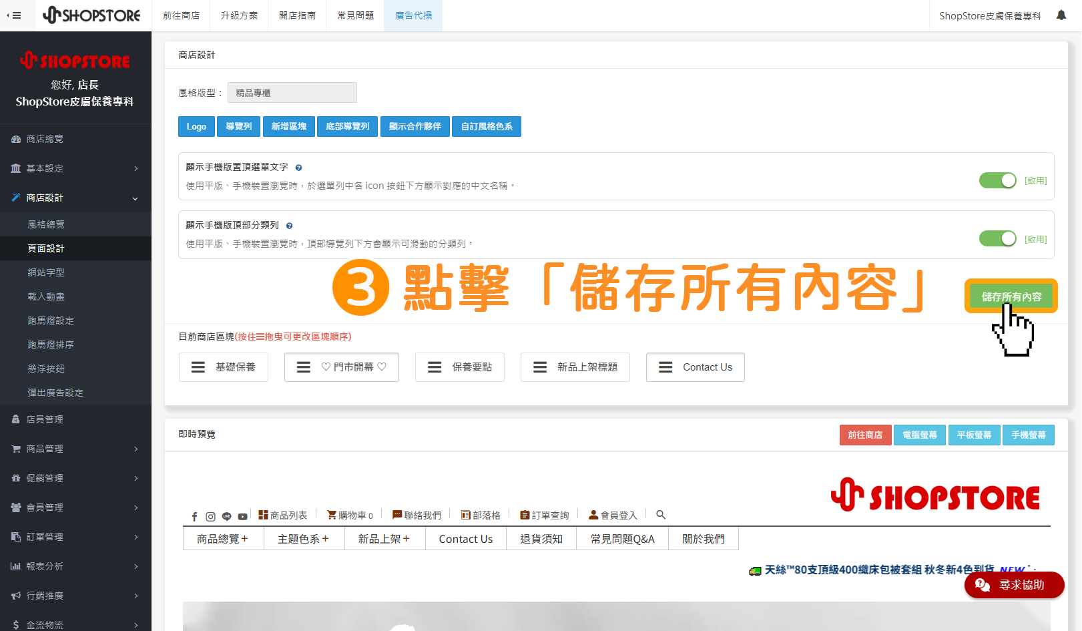This screenshot has width=1082, height=631.
Task: Click Facebook icon in store preview
Action: (194, 516)
